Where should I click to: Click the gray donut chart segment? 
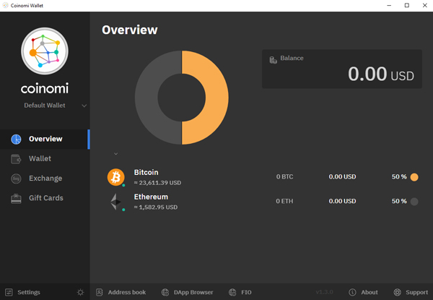point(146,98)
